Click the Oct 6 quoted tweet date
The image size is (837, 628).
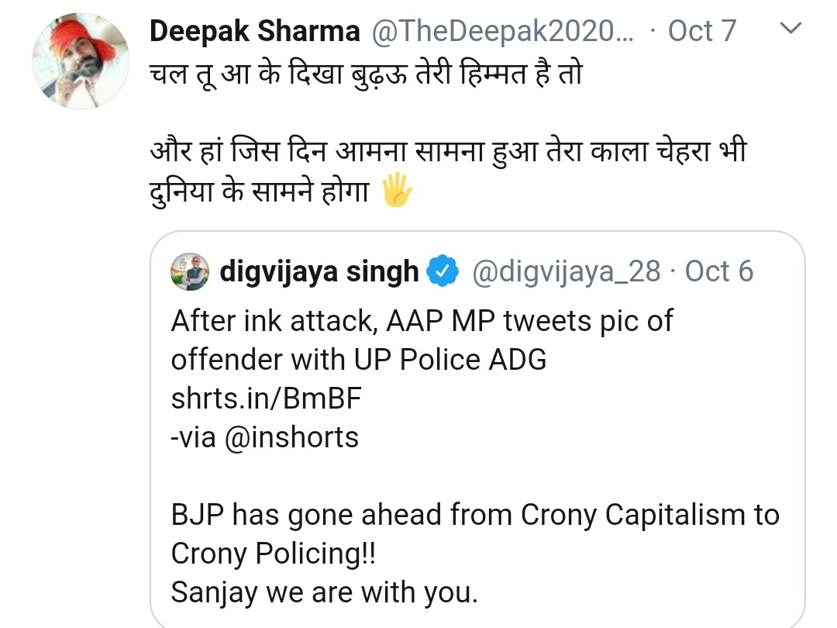click(719, 272)
